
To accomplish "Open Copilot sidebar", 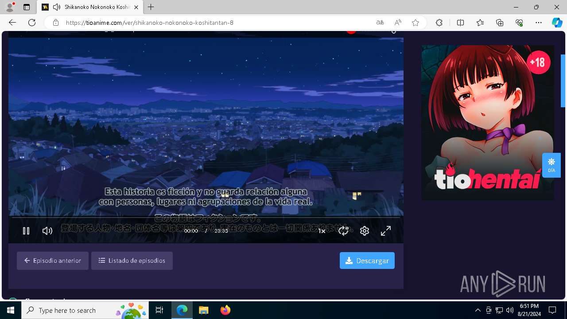I will click(x=557, y=23).
